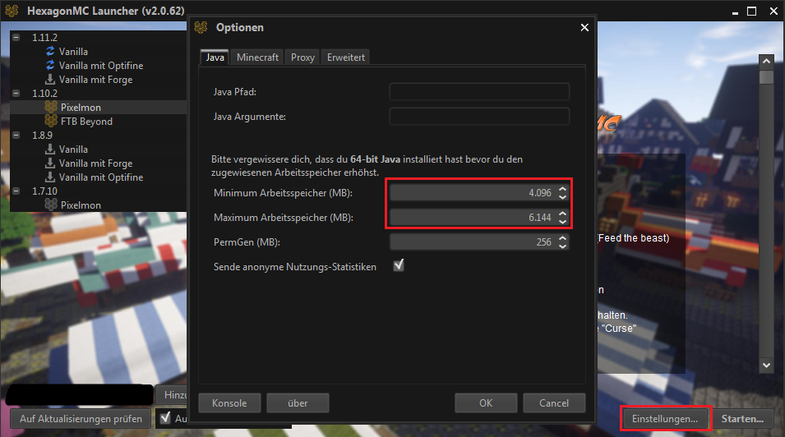Viewport: 785px width, 437px height.
Task: Collapse the 1.10.2 tree node
Action: (16, 94)
